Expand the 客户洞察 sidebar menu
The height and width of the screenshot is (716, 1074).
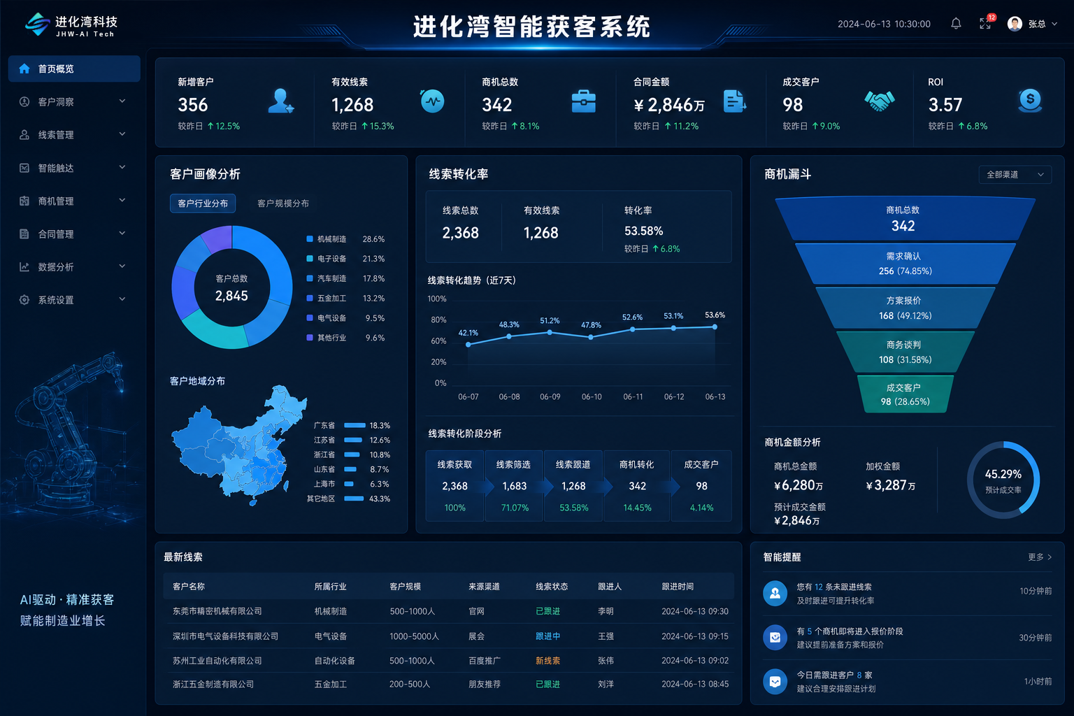(73, 101)
